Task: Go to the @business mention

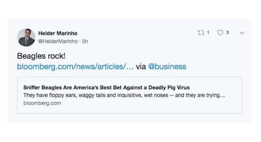Action: coord(167,67)
